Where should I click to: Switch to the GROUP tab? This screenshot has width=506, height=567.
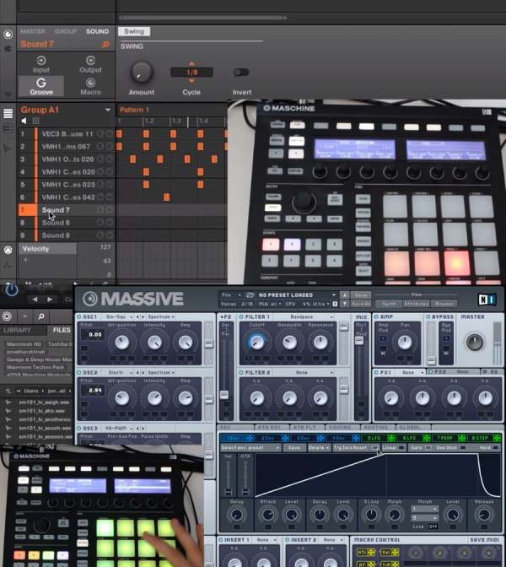click(66, 31)
